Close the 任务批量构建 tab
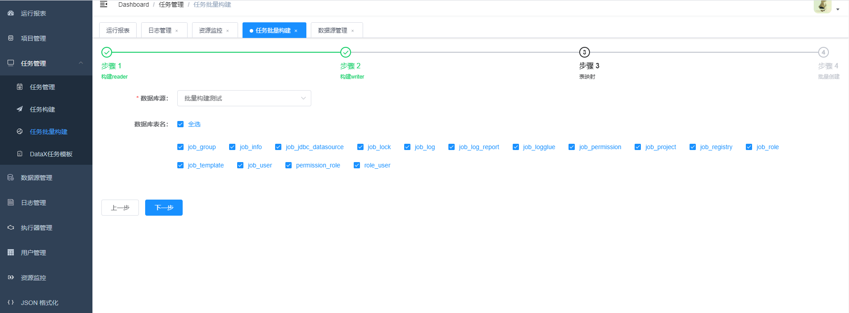849x313 pixels. point(296,31)
